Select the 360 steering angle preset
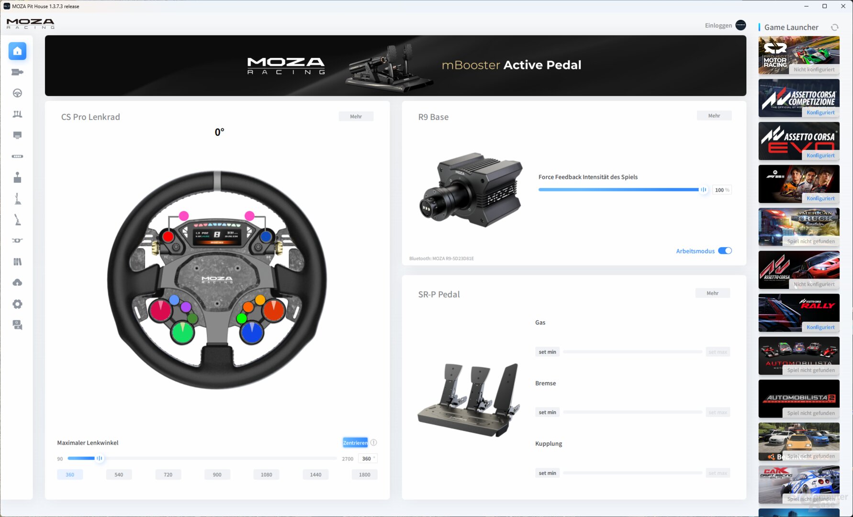 click(x=70, y=474)
